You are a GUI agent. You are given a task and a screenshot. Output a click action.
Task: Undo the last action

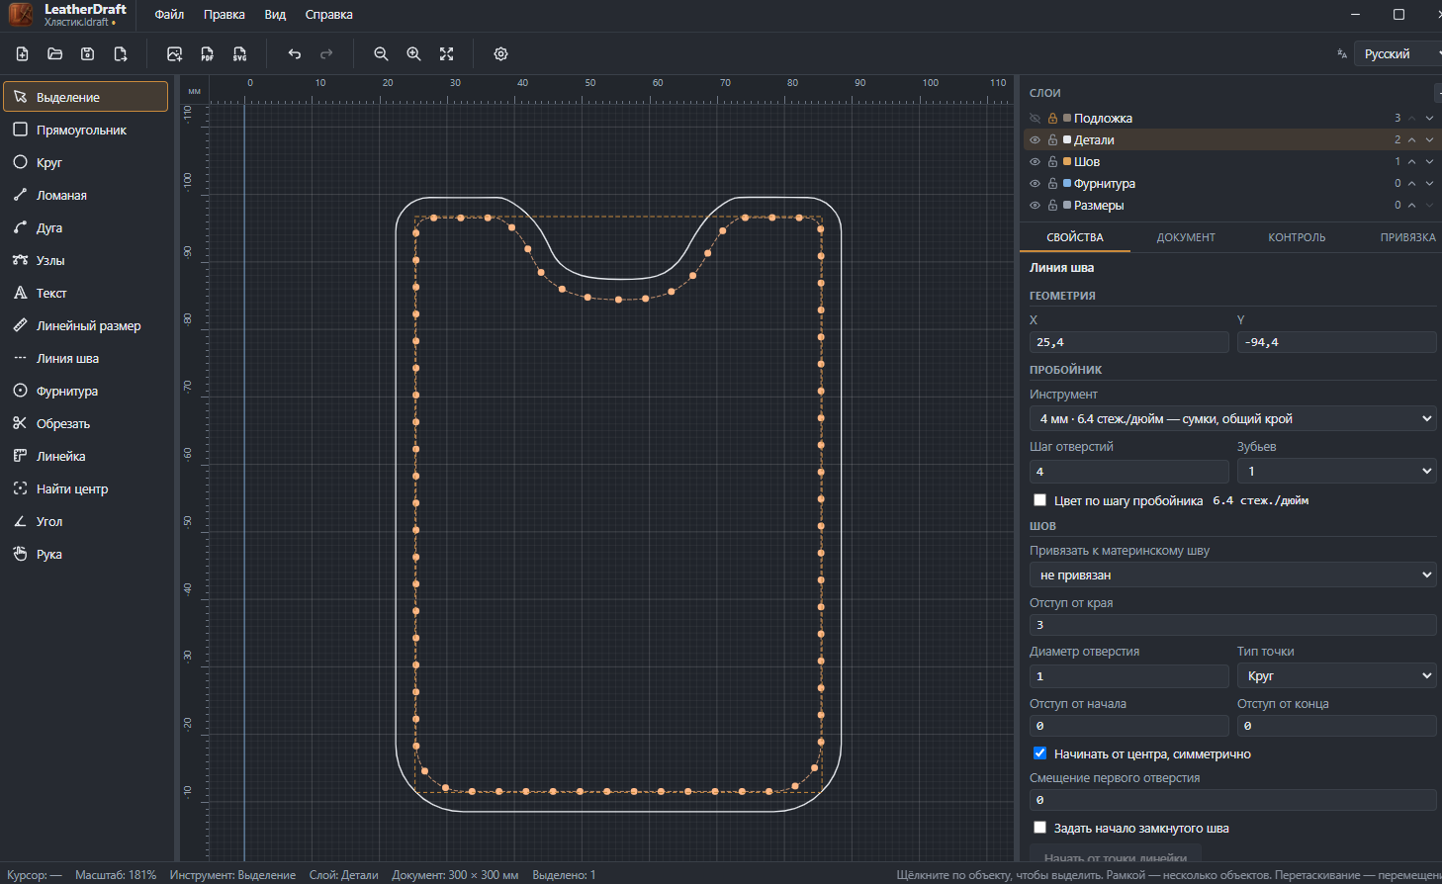coord(295,54)
